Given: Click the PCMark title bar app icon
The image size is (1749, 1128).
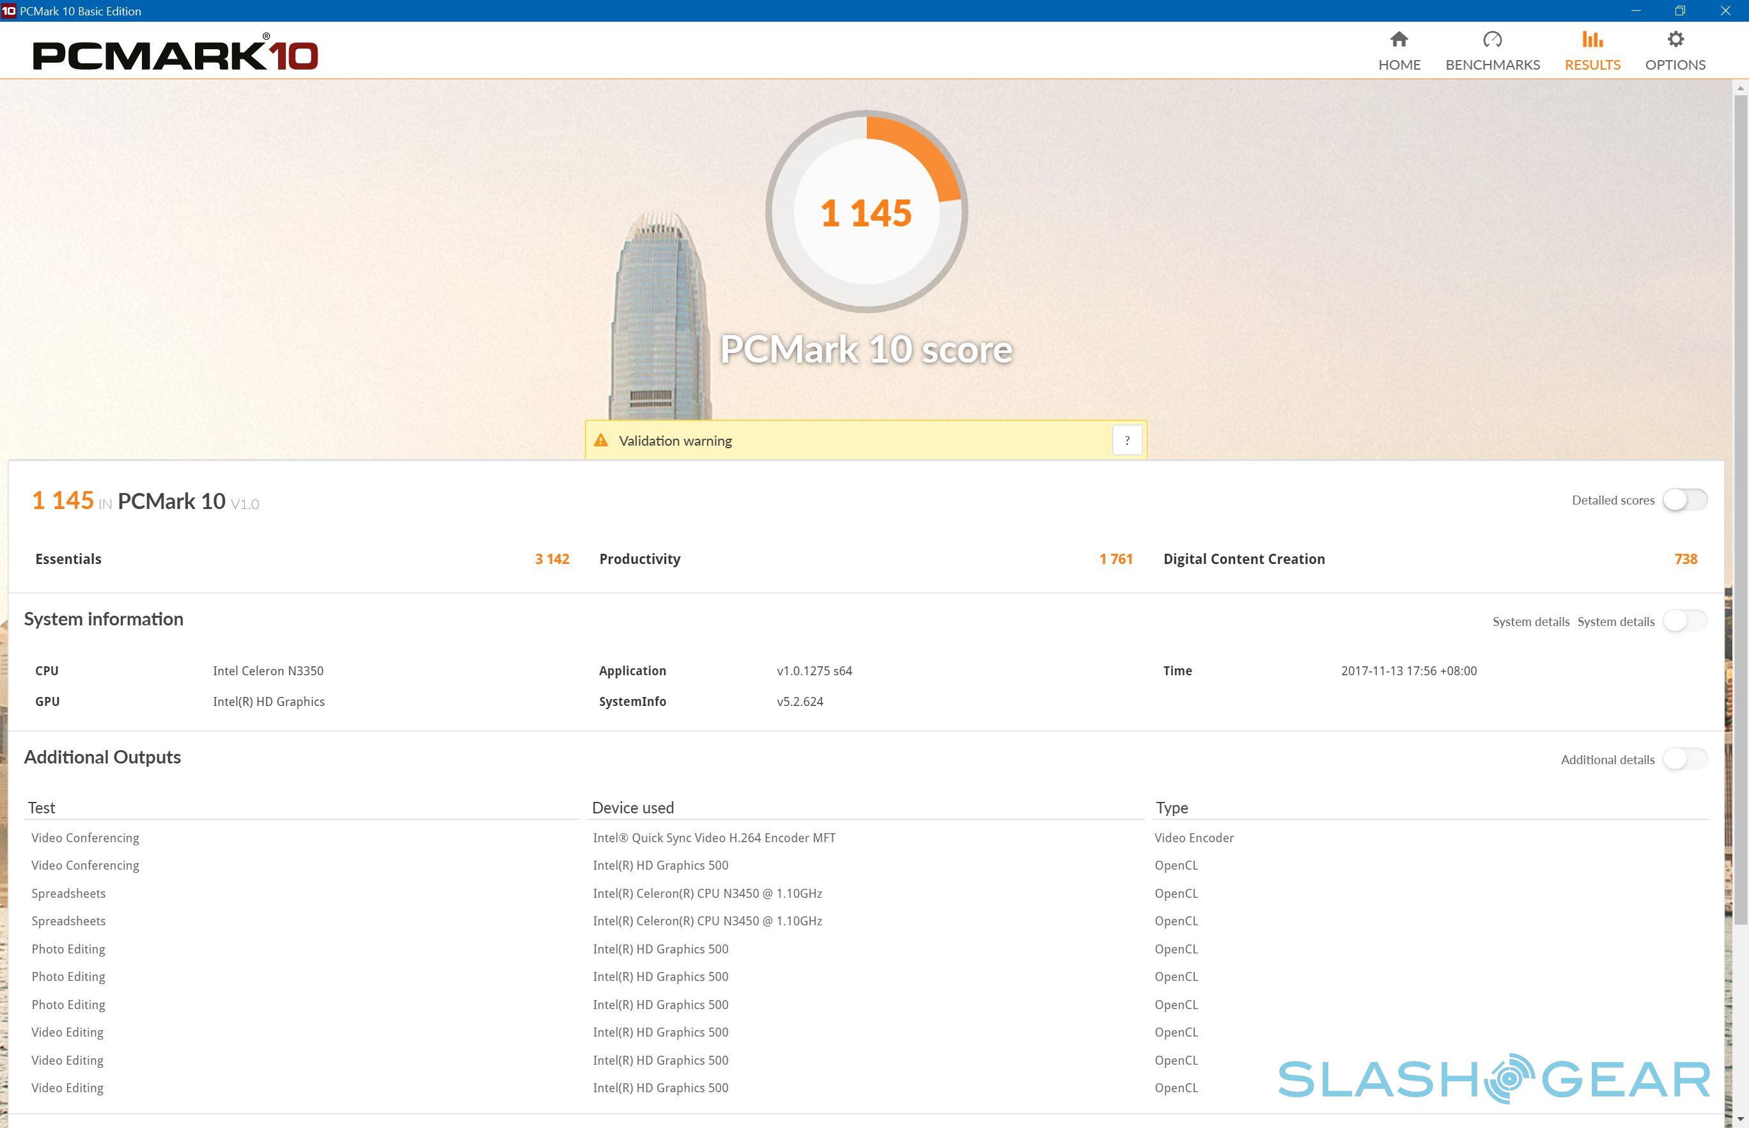Looking at the screenshot, I should pos(8,10).
